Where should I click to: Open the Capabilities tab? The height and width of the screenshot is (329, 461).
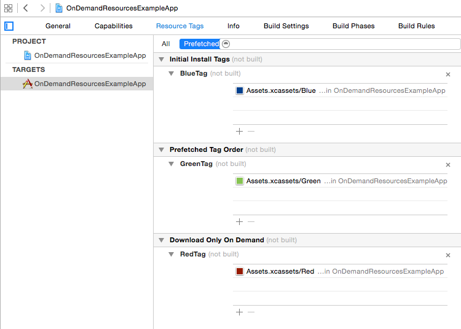point(114,26)
